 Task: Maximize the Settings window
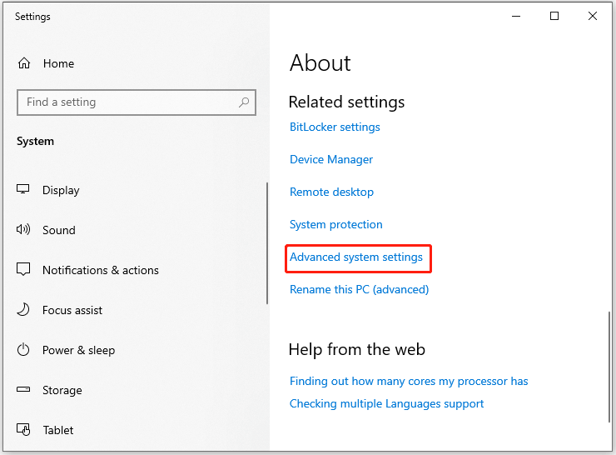(554, 16)
